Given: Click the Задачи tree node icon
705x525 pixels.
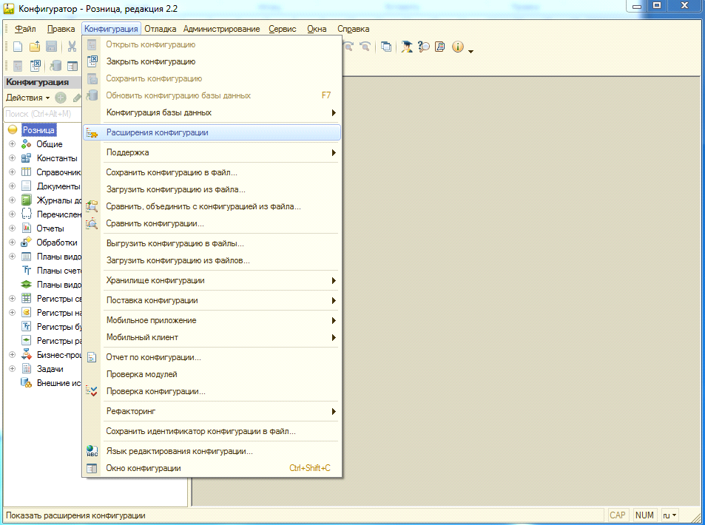Looking at the screenshot, I should coord(27,369).
